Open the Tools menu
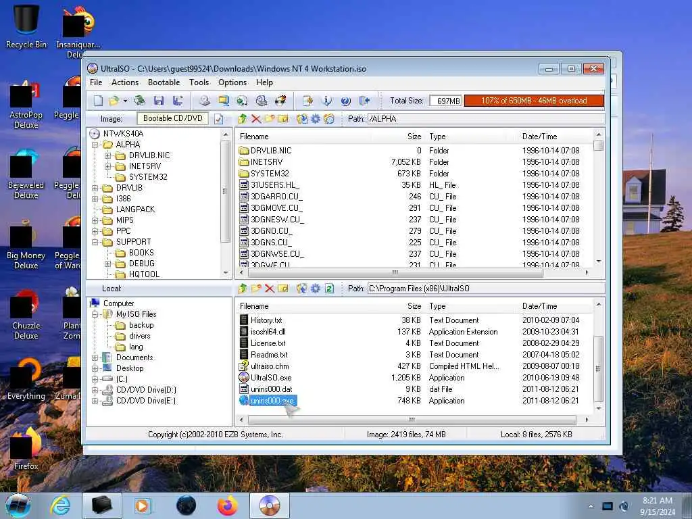This screenshot has height=519, width=692. click(199, 82)
